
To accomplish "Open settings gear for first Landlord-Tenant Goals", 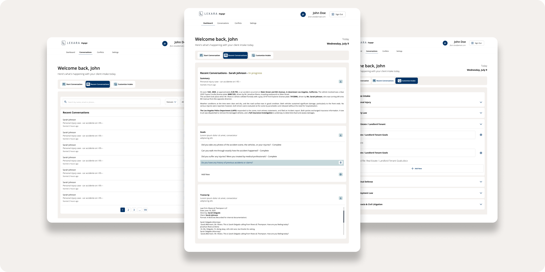I will (481, 135).
